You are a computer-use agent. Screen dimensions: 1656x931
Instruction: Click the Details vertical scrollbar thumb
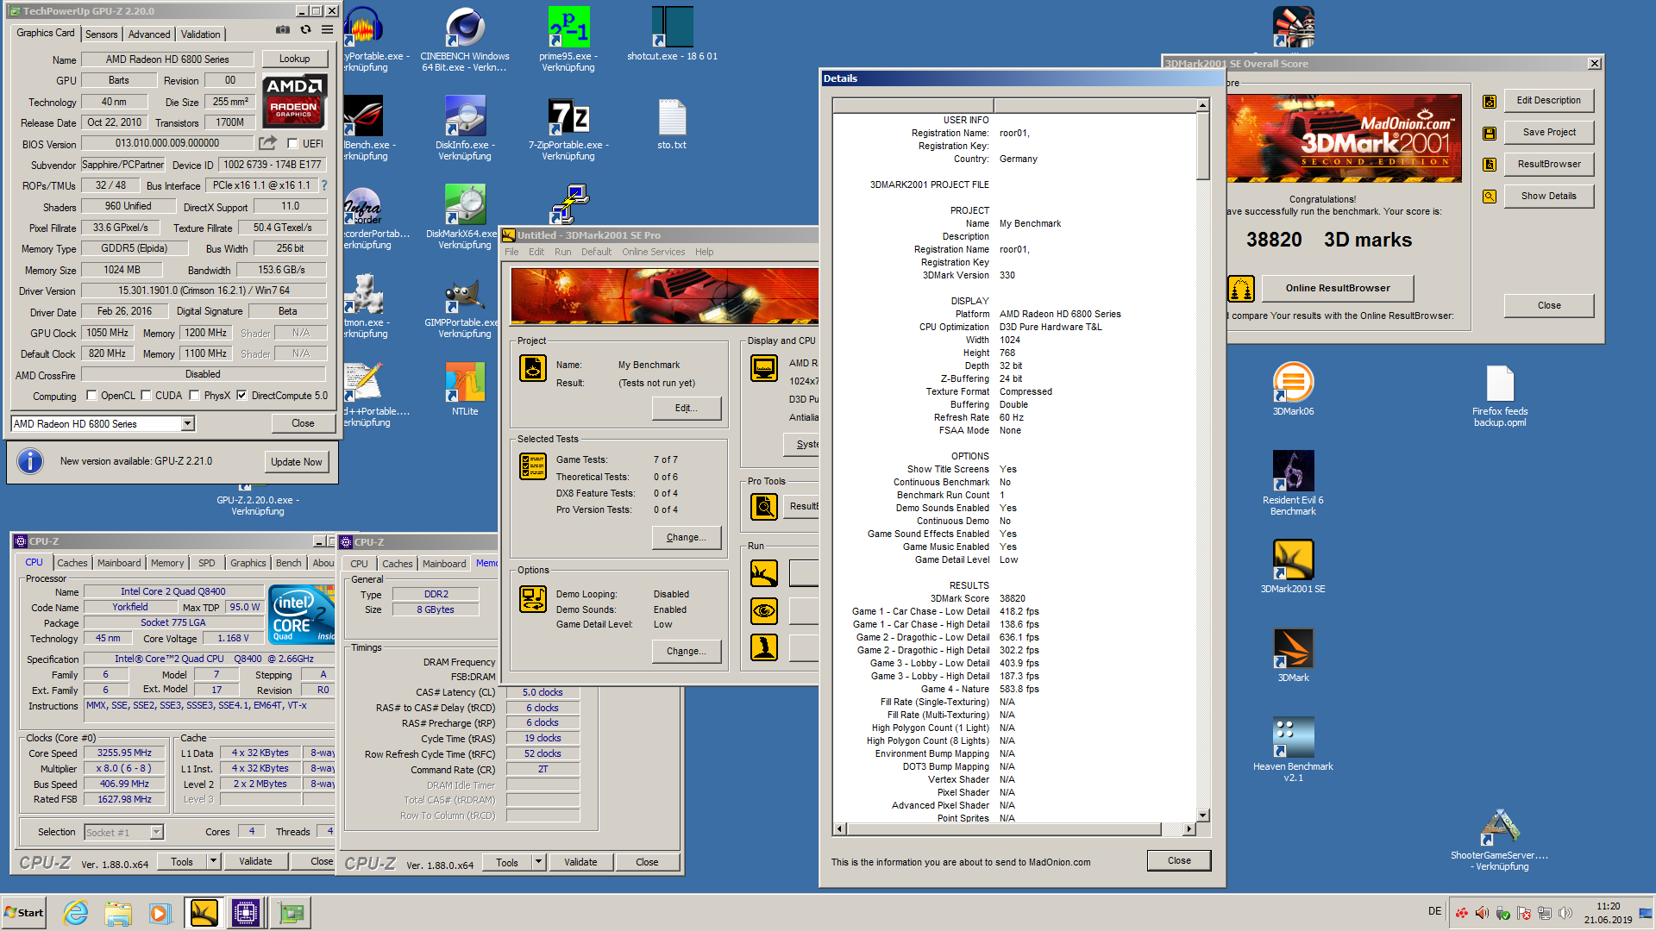(1203, 147)
